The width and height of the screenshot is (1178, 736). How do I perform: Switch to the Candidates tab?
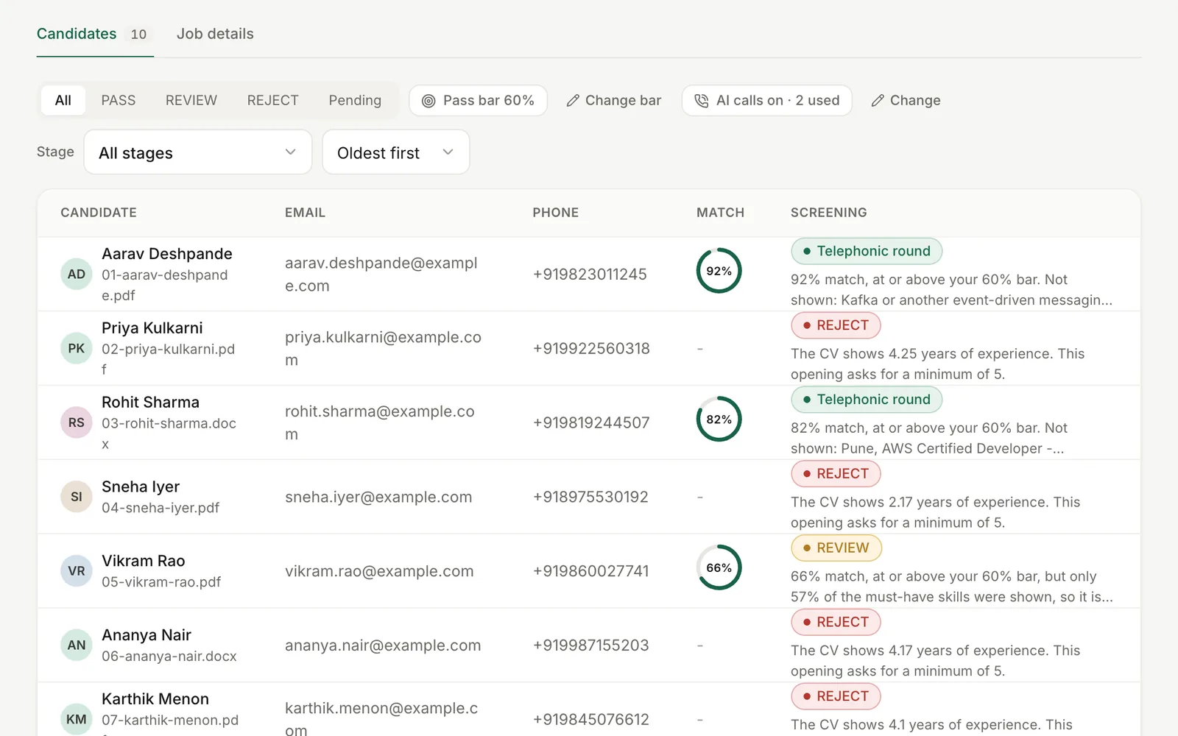[x=95, y=34]
